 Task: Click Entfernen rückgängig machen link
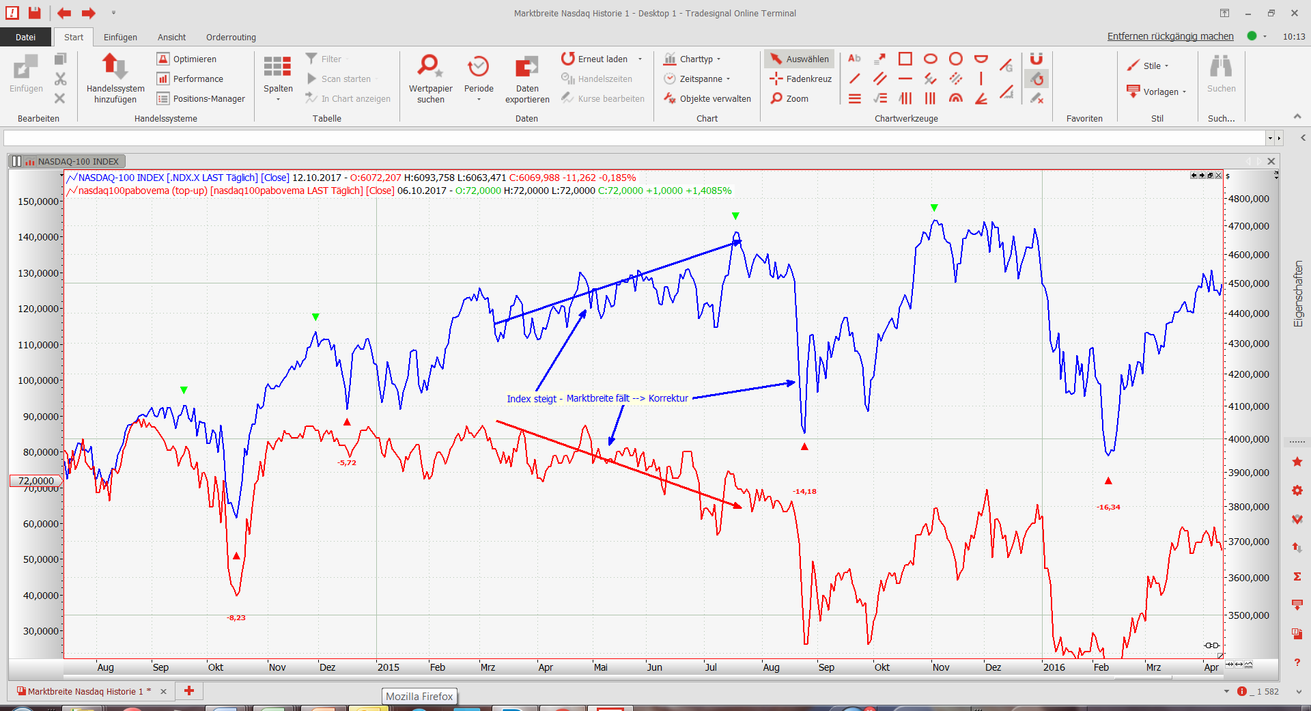pyautogui.click(x=1170, y=37)
